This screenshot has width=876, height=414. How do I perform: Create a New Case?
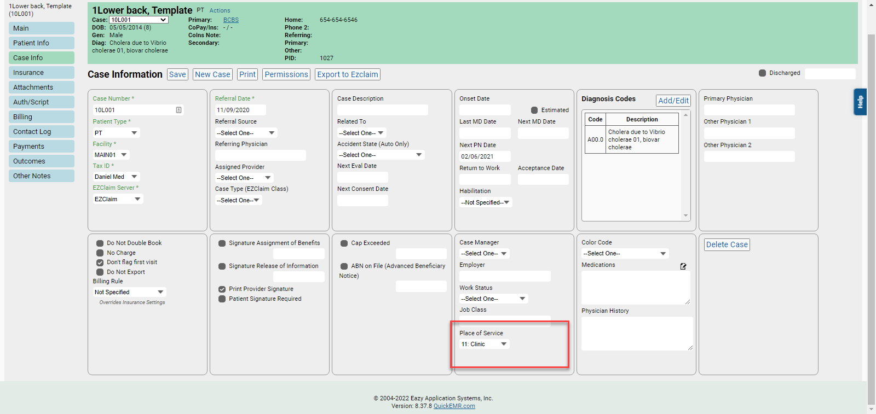tap(212, 74)
